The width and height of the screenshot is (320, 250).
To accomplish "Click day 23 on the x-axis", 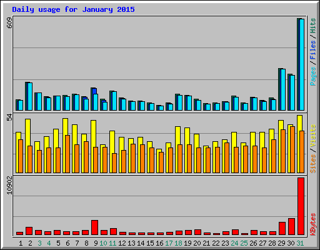I will [x=225, y=243].
